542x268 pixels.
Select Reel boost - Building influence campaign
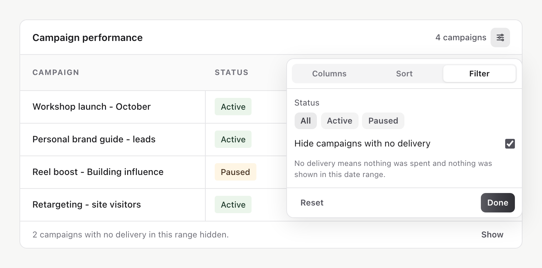pos(98,172)
